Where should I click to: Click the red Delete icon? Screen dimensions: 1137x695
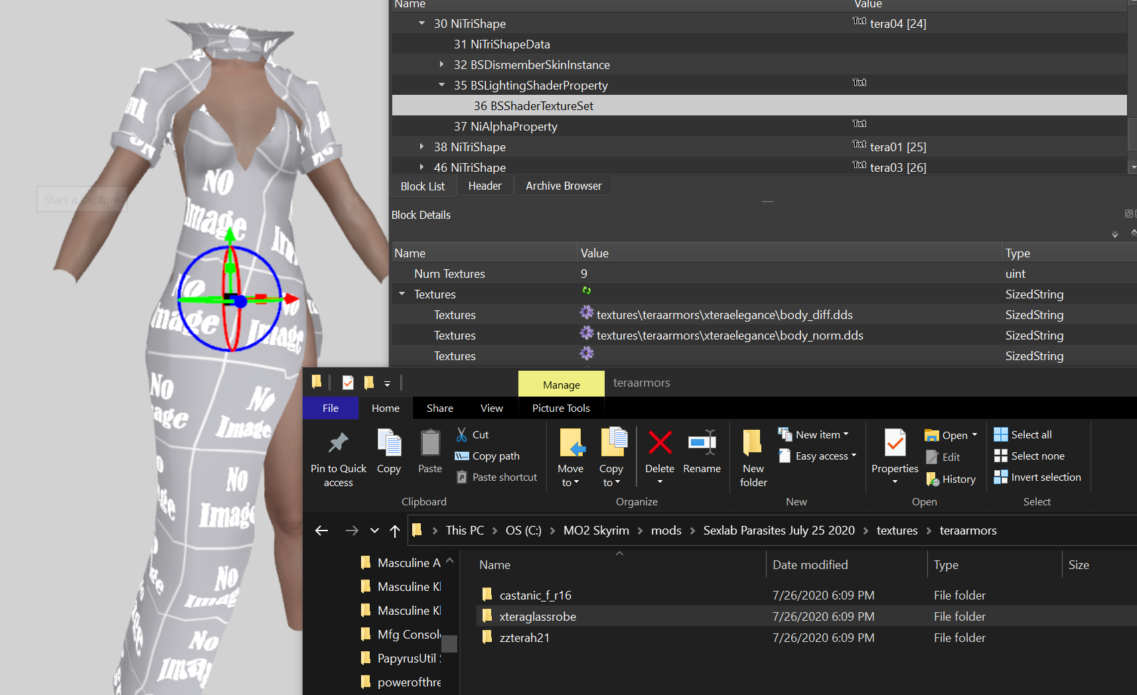[x=660, y=443]
